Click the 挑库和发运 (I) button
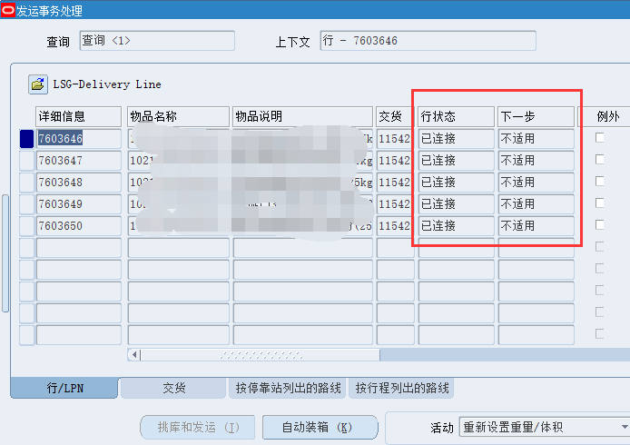 198,427
